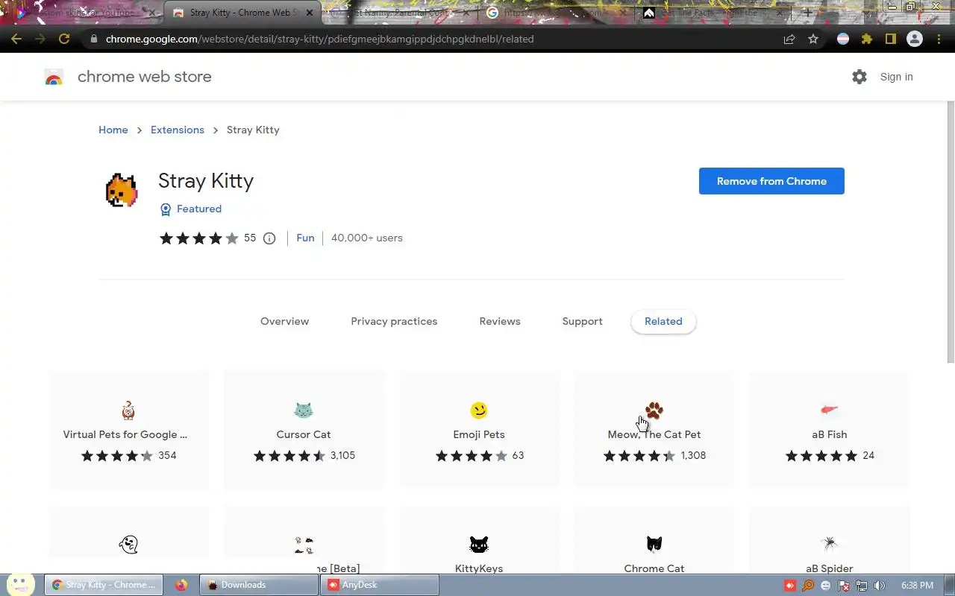Click the 40,000+ users text

pos(367,238)
